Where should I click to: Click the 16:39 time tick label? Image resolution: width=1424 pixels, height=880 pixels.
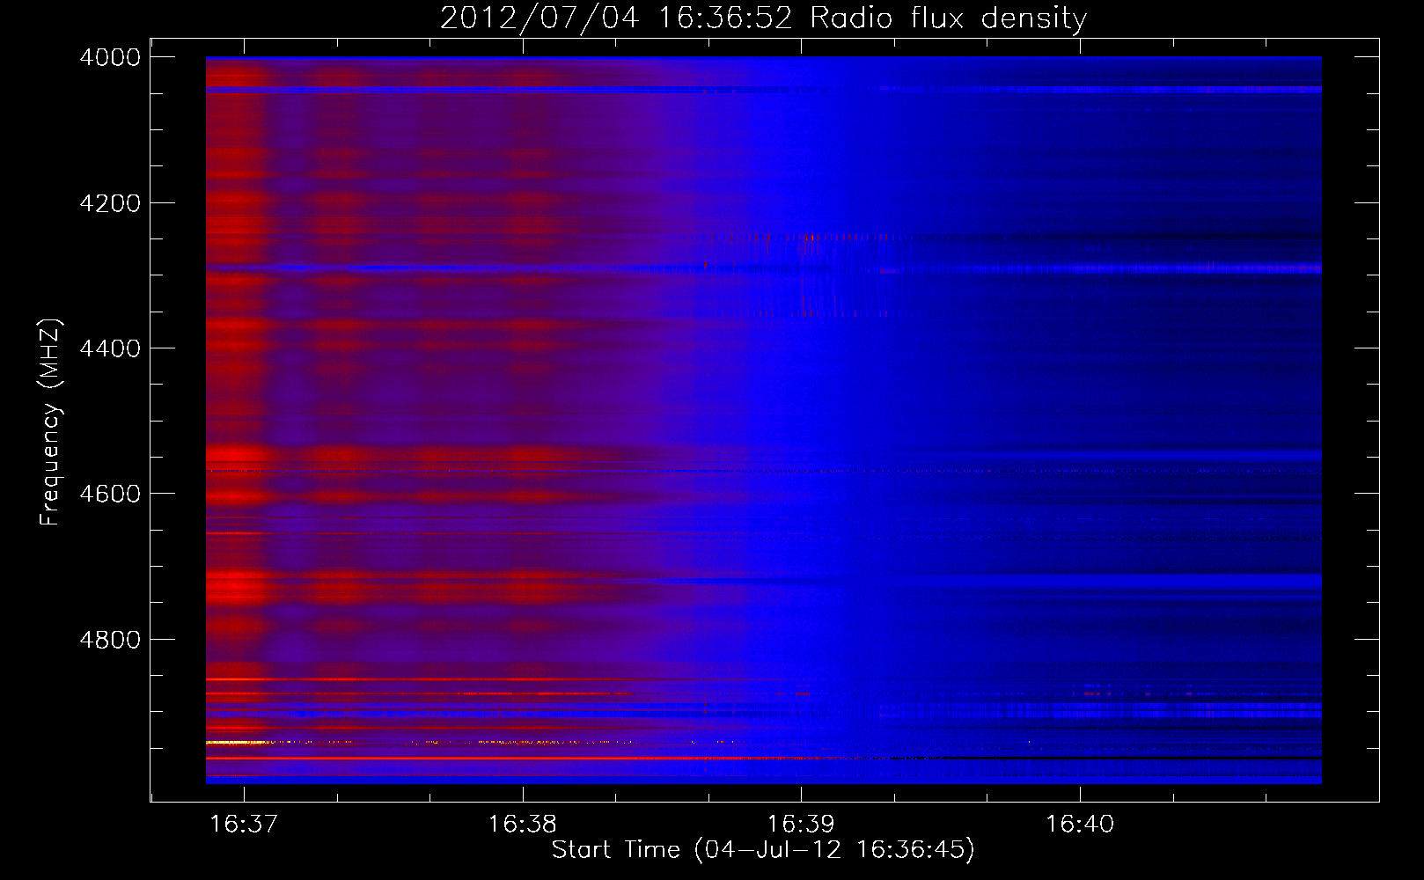tap(801, 824)
